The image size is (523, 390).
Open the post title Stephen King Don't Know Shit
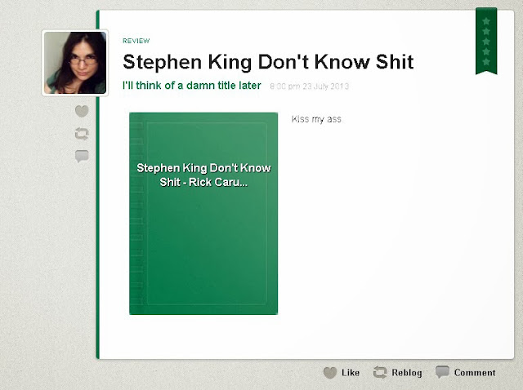pyautogui.click(x=268, y=62)
